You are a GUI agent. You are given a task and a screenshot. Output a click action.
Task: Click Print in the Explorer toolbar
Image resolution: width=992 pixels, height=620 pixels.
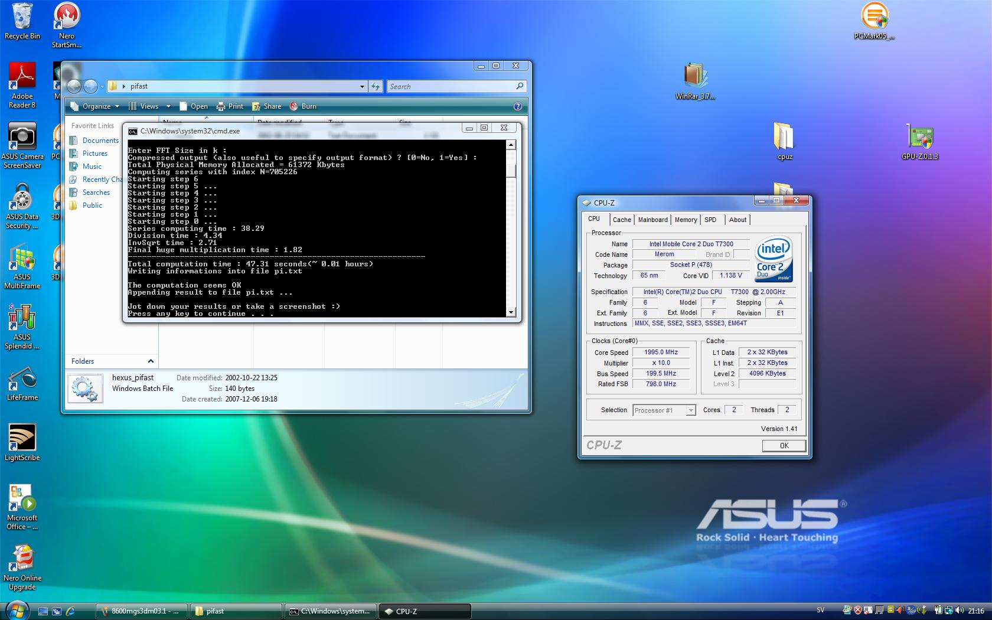(x=230, y=106)
